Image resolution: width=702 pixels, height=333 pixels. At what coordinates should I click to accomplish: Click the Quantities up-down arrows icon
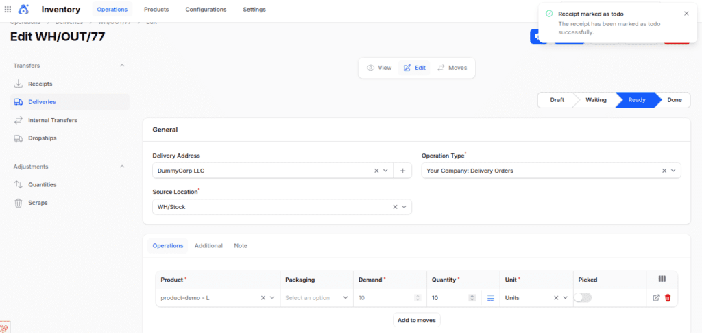pyautogui.click(x=19, y=184)
